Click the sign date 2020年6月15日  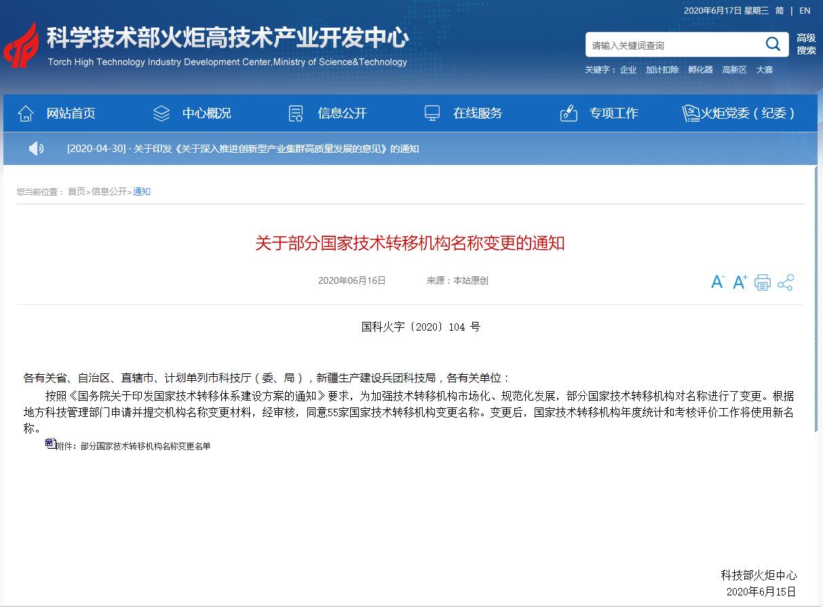tap(761, 592)
